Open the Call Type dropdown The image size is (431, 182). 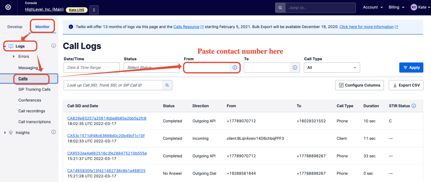(332, 67)
